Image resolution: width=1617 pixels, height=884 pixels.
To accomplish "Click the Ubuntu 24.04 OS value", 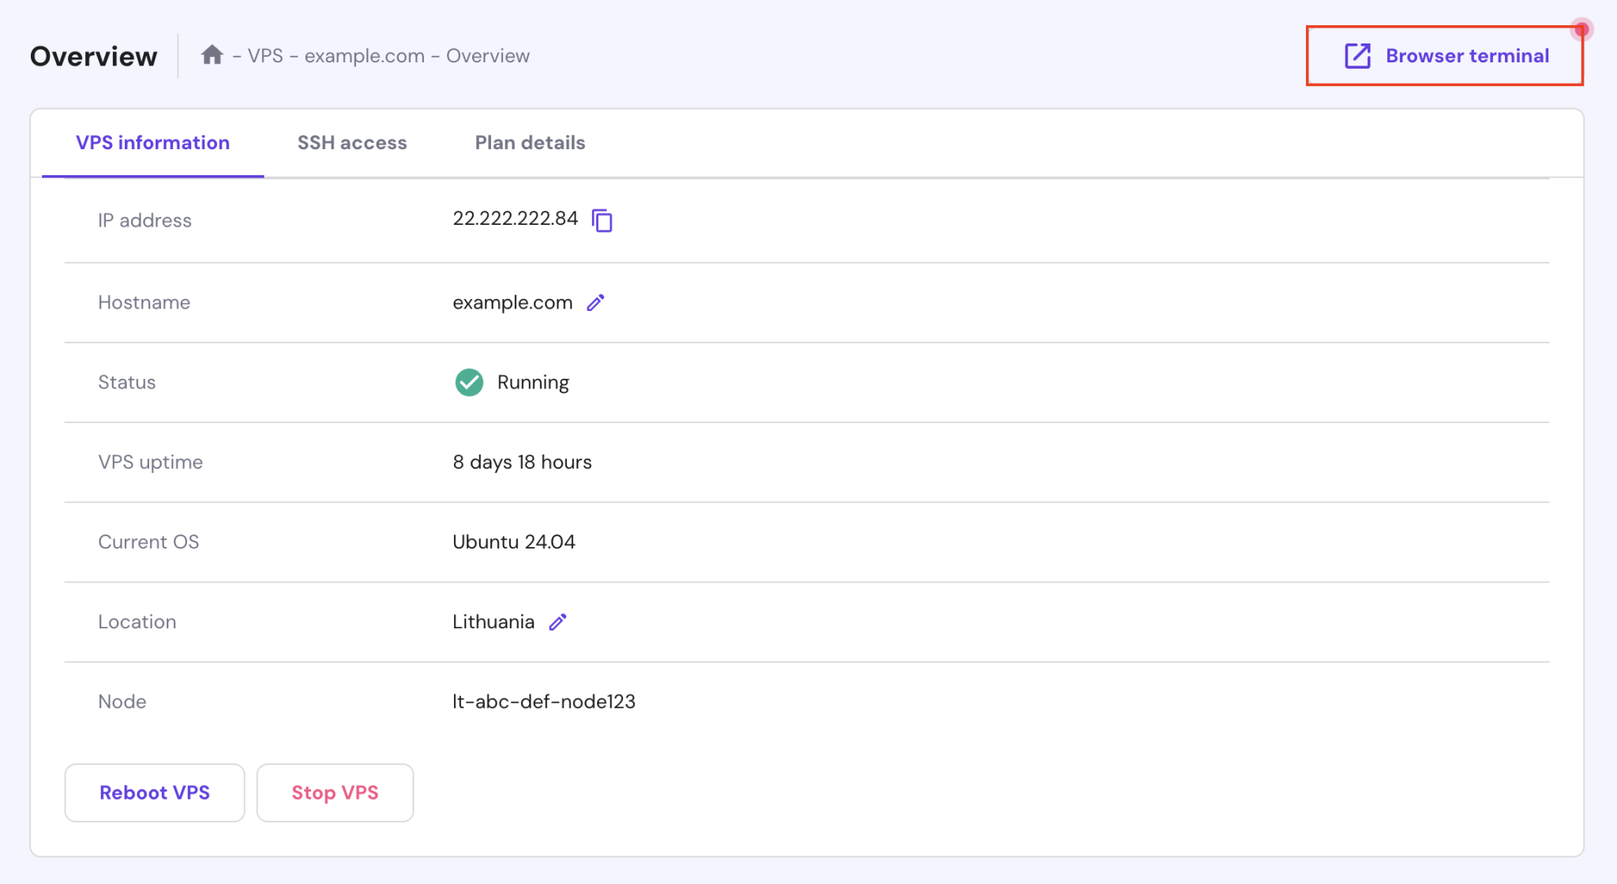I will tap(513, 542).
